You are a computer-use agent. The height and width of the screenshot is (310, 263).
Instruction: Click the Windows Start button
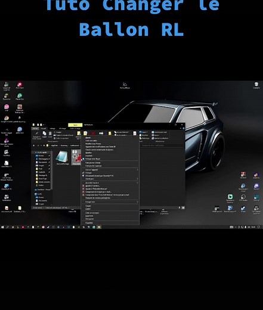[2, 227]
